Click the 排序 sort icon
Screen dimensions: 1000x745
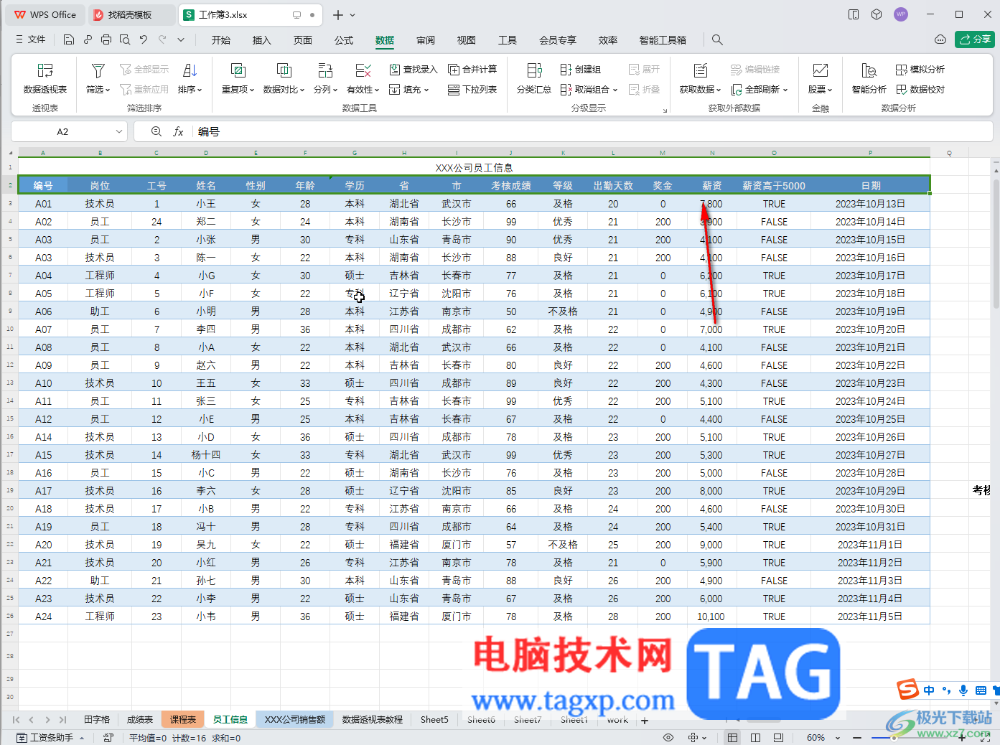click(x=190, y=70)
